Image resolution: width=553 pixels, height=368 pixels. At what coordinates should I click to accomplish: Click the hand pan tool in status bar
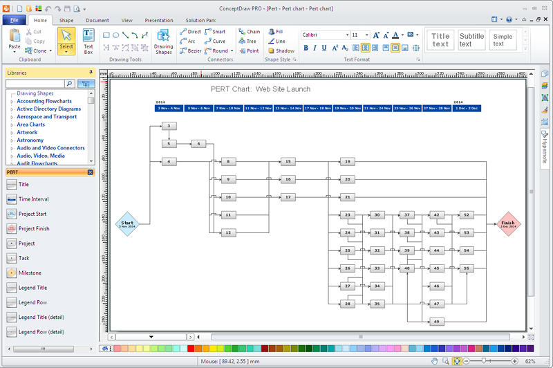[435, 361]
